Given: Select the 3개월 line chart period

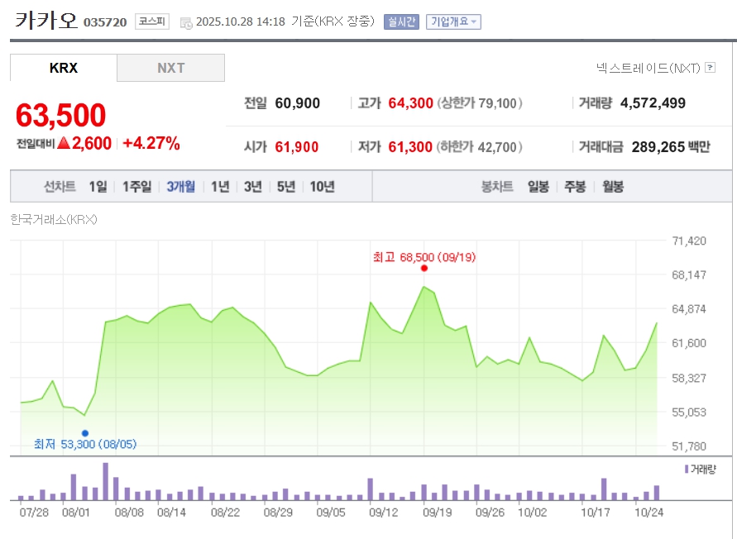Looking at the screenshot, I should 180,187.
